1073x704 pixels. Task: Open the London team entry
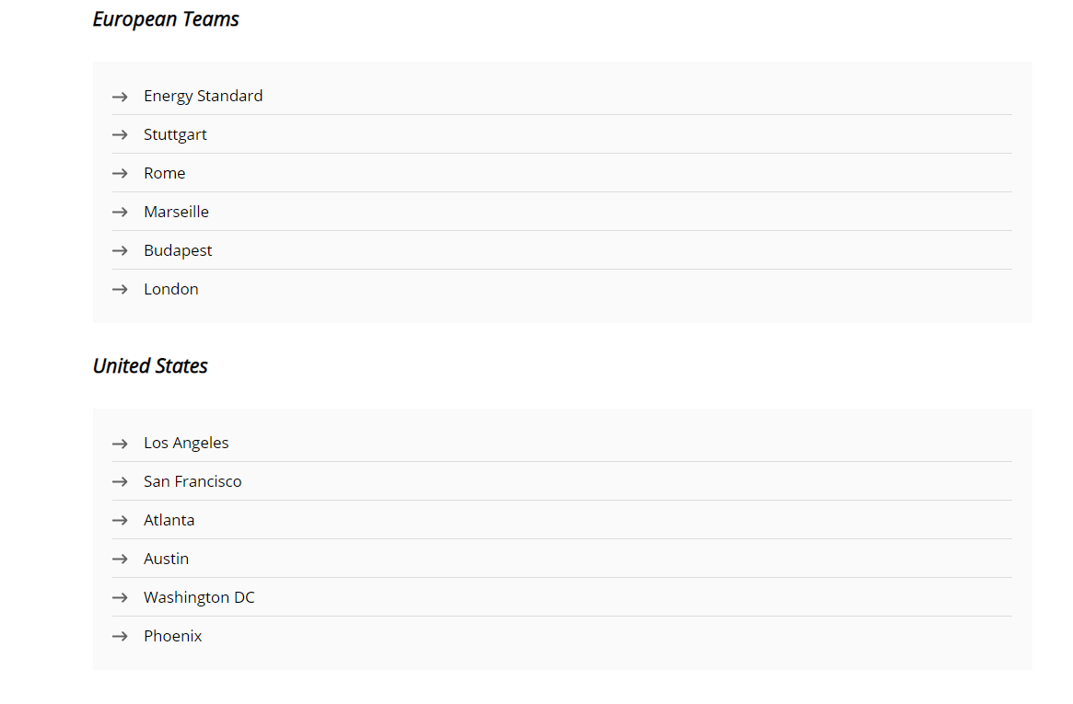coord(171,289)
